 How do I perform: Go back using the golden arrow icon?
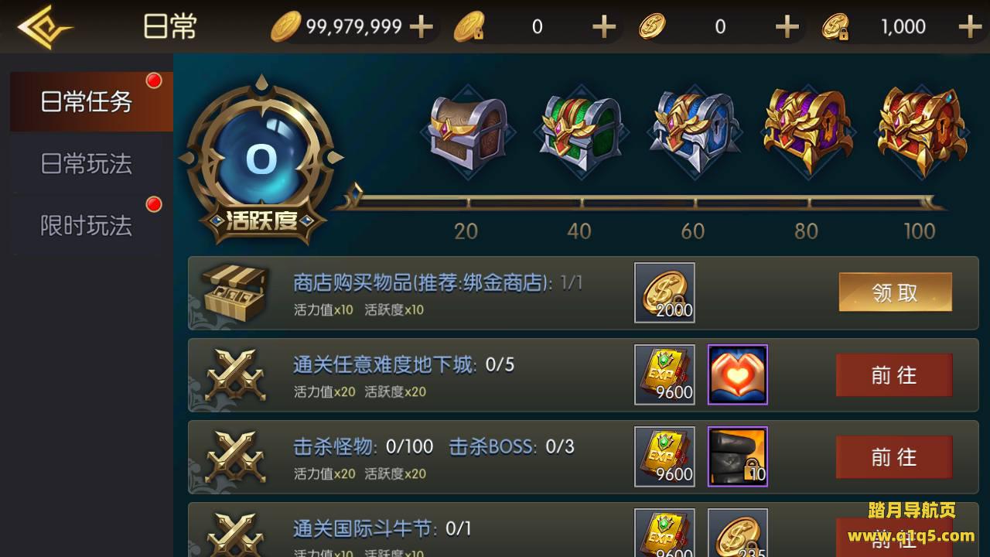[x=45, y=27]
